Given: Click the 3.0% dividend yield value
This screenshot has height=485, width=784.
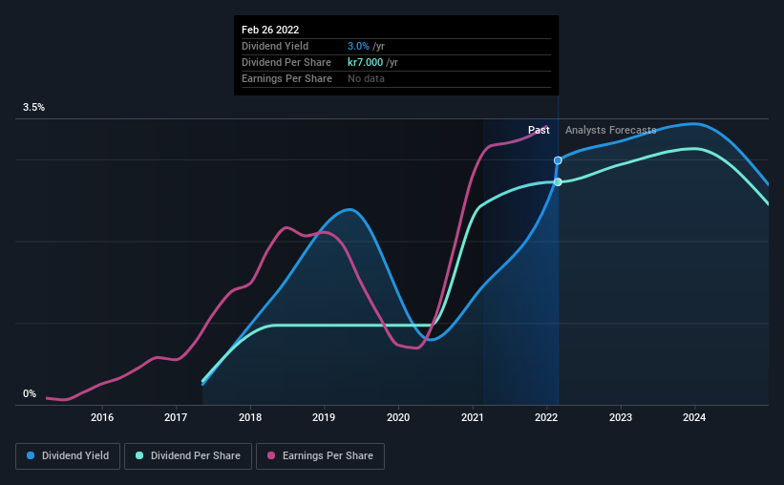Looking at the screenshot, I should click(x=358, y=46).
